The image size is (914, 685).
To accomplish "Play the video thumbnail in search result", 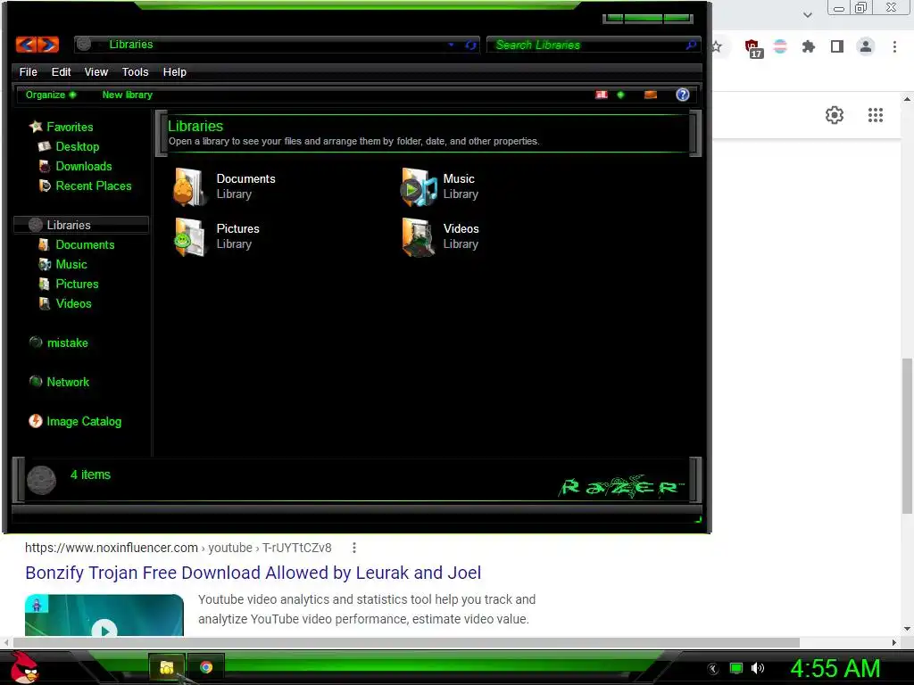I will [104, 616].
